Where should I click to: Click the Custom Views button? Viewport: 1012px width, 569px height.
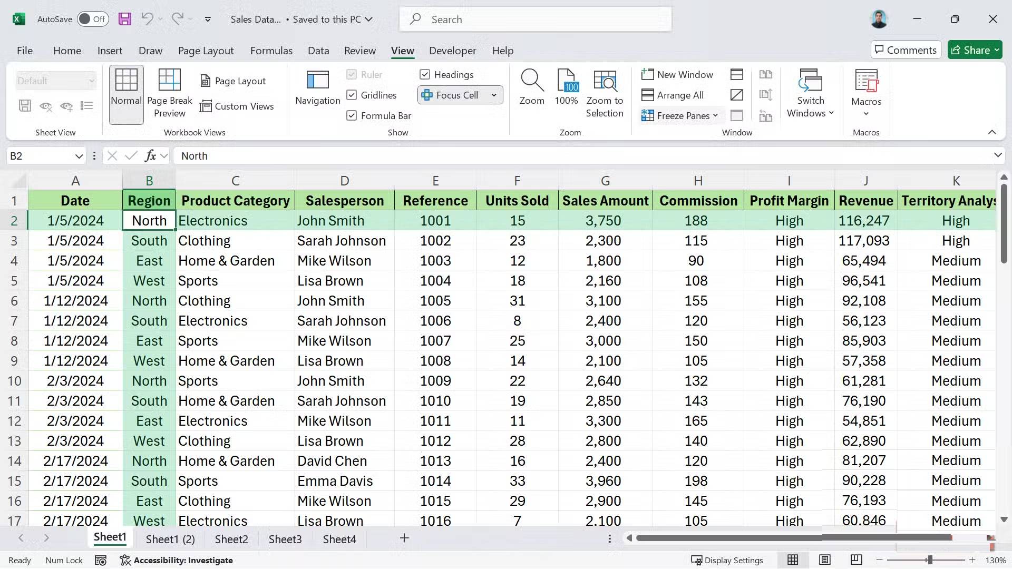coord(237,106)
